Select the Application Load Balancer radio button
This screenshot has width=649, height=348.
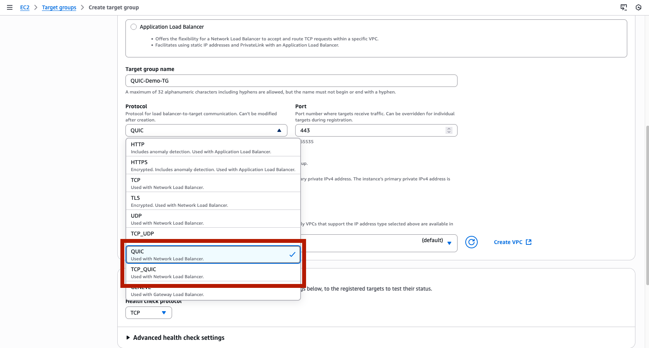134,27
